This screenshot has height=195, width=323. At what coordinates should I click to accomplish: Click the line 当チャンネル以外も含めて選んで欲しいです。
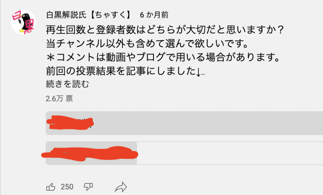click(147, 43)
